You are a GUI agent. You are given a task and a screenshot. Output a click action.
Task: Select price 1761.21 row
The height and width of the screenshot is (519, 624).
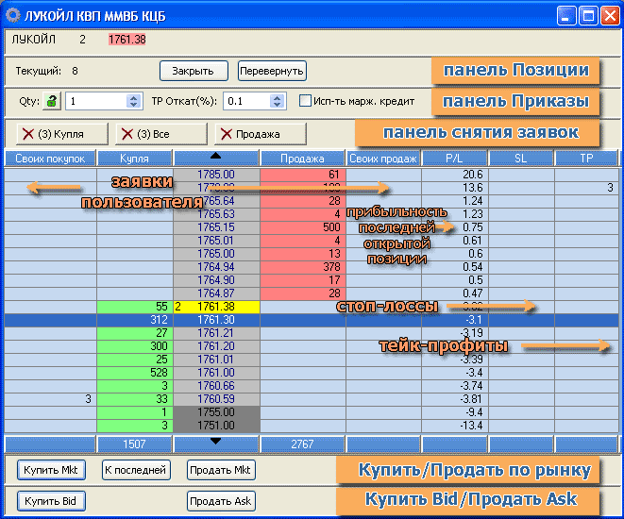pyautogui.click(x=216, y=333)
